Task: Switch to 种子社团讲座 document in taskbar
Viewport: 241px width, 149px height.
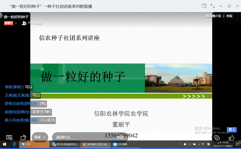Action: pos(65,144)
